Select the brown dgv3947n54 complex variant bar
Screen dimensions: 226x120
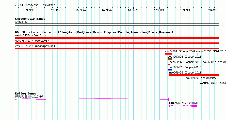click(x=170, y=59)
